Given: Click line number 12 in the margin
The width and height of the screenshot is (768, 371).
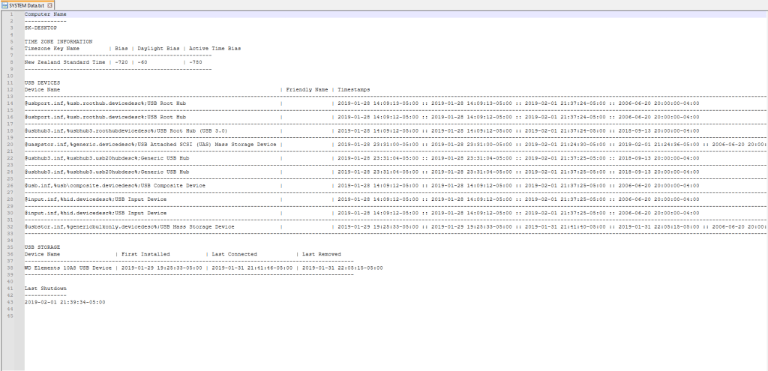Looking at the screenshot, I should click(x=11, y=89).
